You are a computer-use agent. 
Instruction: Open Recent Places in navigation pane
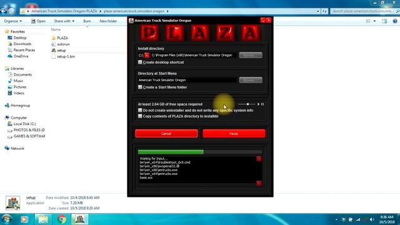coord(24,50)
